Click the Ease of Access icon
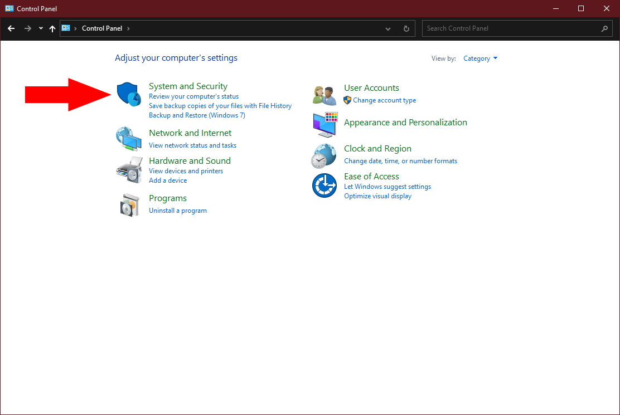Image resolution: width=620 pixels, height=415 pixels. 324,185
